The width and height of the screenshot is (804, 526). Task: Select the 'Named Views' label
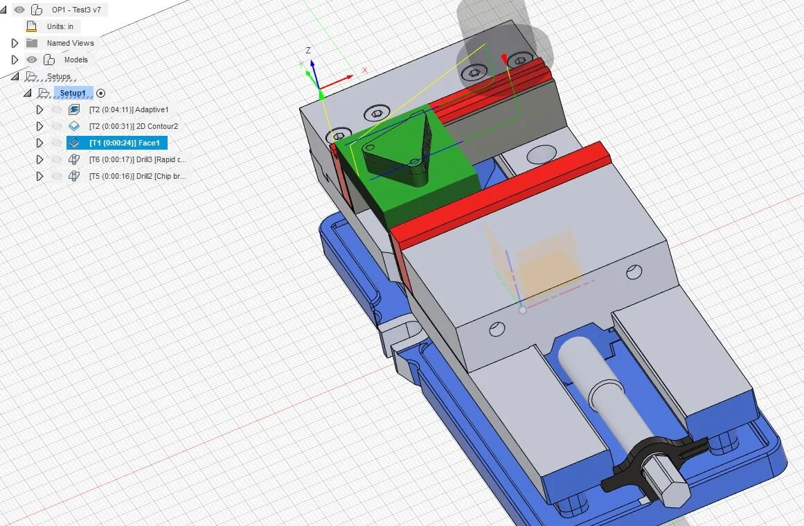point(70,43)
